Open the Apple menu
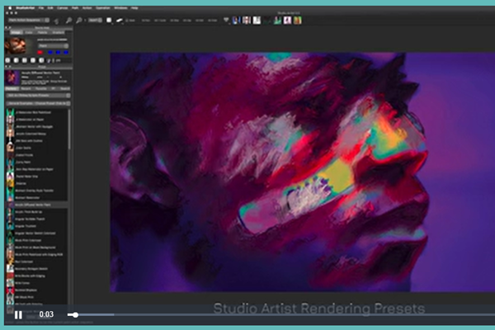Viewport: 495px width, 330px height. (x=10, y=8)
